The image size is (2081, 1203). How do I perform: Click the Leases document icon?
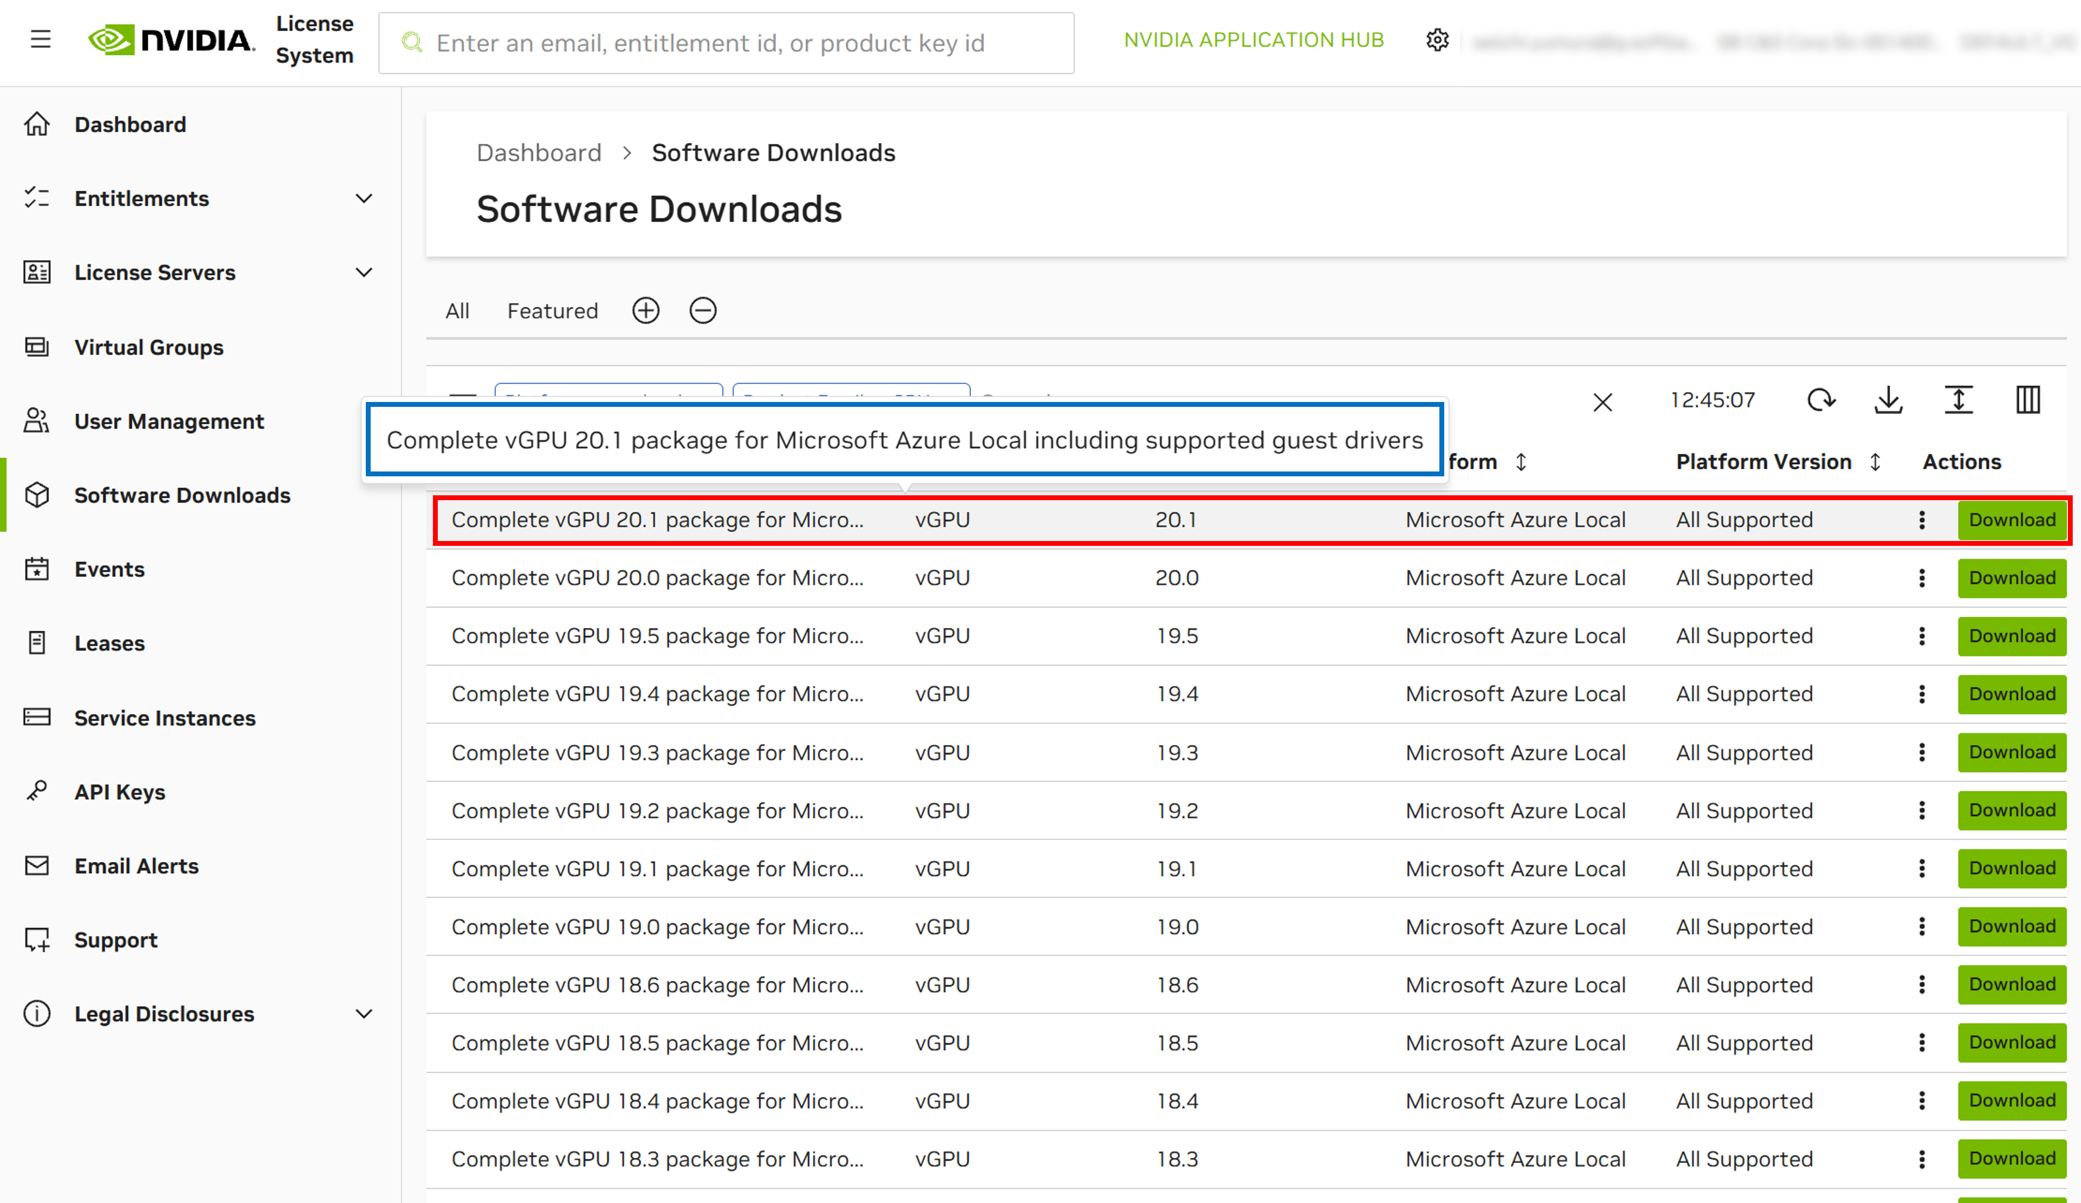(x=37, y=643)
